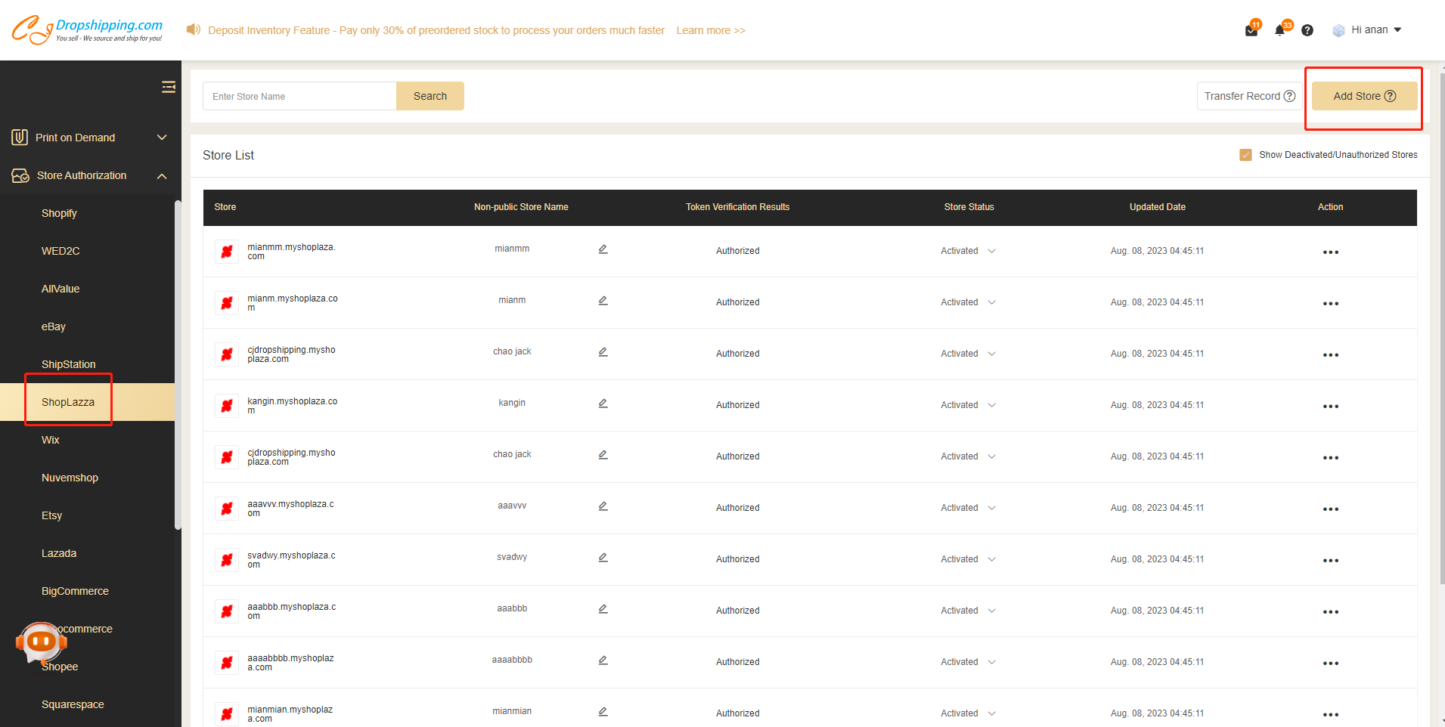This screenshot has width=1445, height=727.
Task: Open the notifications bell icon
Action: pos(1280,30)
